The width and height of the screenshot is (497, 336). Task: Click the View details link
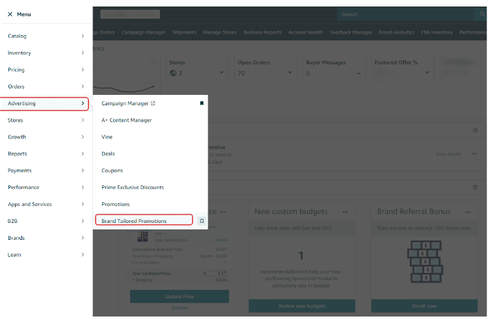(x=448, y=154)
